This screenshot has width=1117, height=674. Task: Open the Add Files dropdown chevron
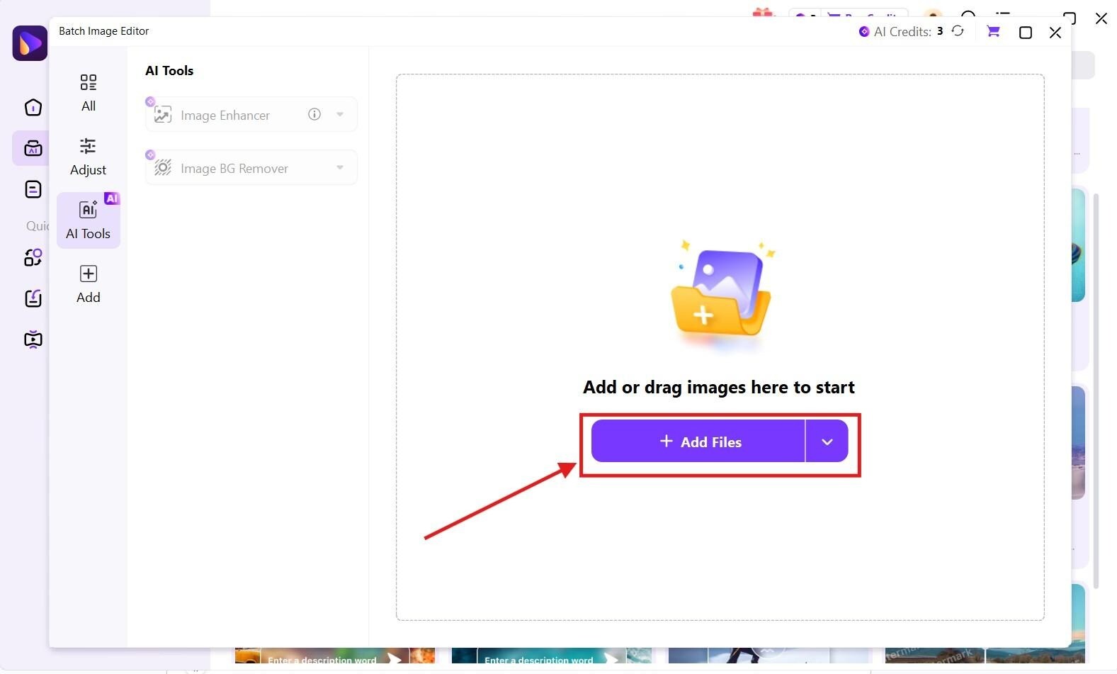click(827, 441)
